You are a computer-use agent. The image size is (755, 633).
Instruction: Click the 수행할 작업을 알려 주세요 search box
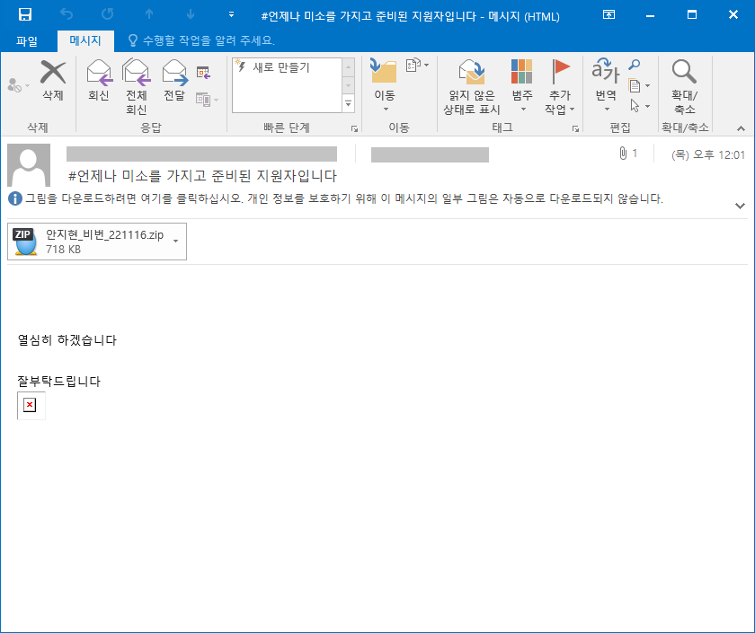tap(201, 40)
